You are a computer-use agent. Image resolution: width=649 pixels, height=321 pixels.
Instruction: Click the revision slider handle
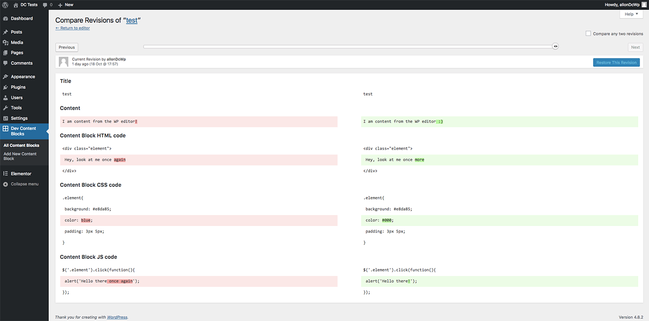pos(556,46)
